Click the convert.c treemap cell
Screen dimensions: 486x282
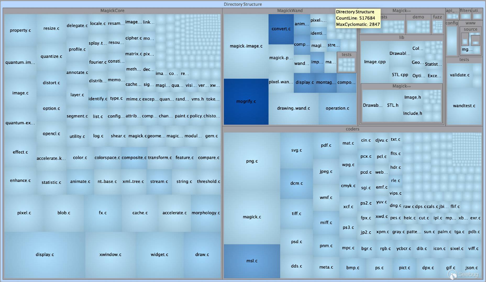[x=281, y=29]
